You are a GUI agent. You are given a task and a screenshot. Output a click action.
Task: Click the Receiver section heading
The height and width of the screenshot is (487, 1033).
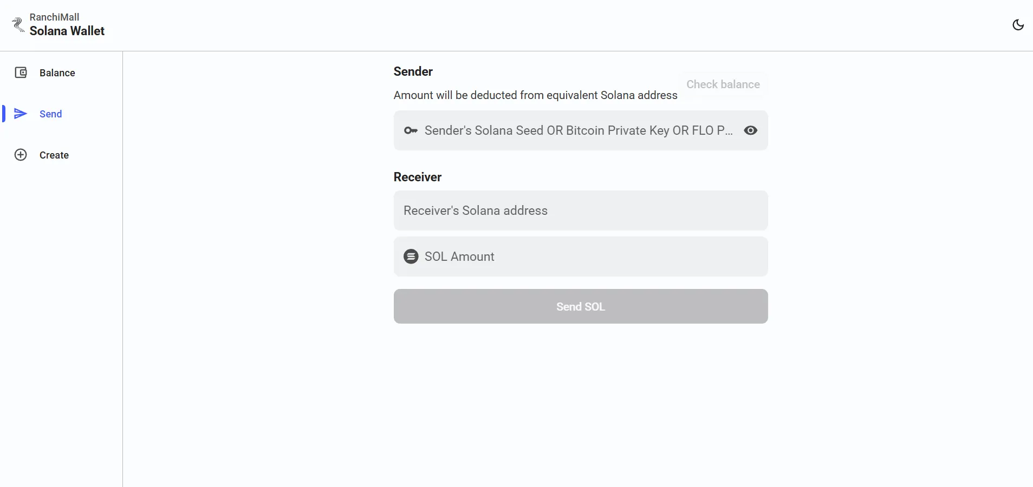(418, 177)
